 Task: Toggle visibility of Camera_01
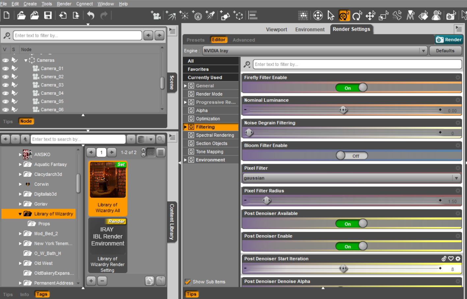(x=6, y=68)
